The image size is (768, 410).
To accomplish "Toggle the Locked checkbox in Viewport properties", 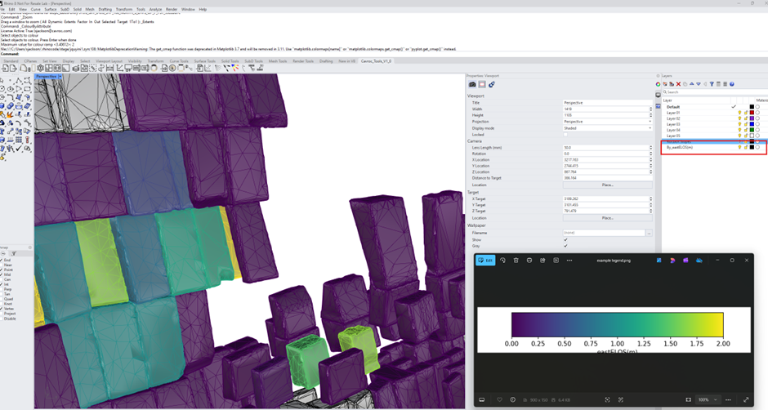I will [x=565, y=134].
